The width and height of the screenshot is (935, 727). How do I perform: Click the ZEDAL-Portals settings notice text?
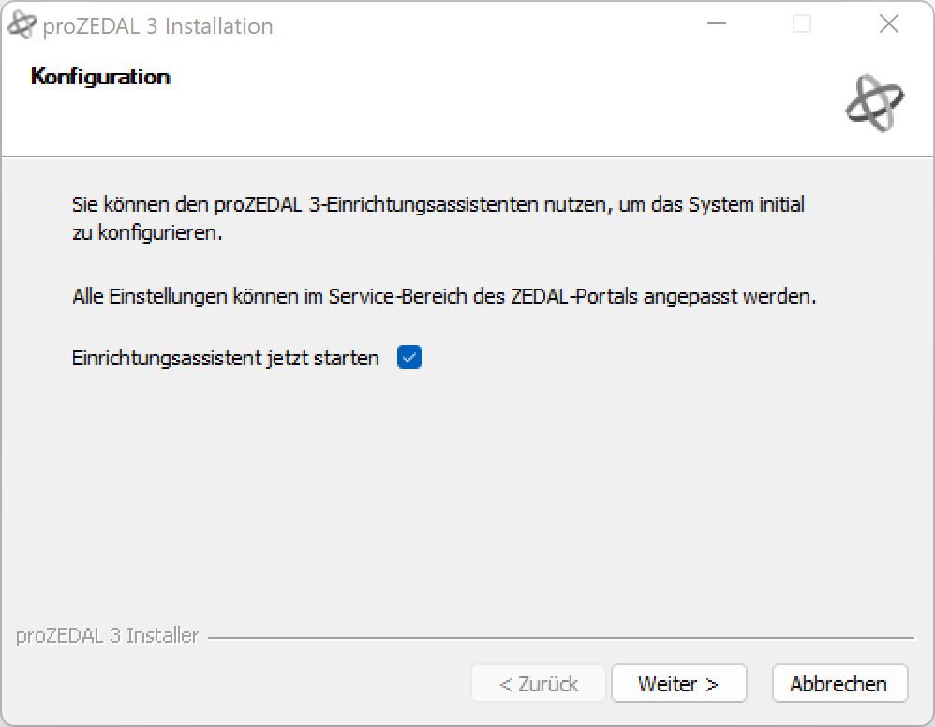point(444,297)
